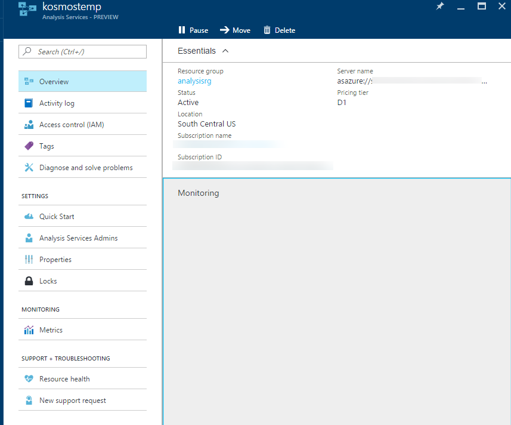Click the Pause icon in toolbar
The width and height of the screenshot is (511, 425).
click(x=182, y=30)
